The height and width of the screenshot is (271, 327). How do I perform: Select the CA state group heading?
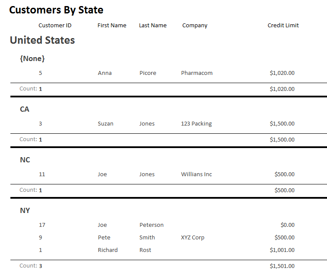[x=25, y=109]
